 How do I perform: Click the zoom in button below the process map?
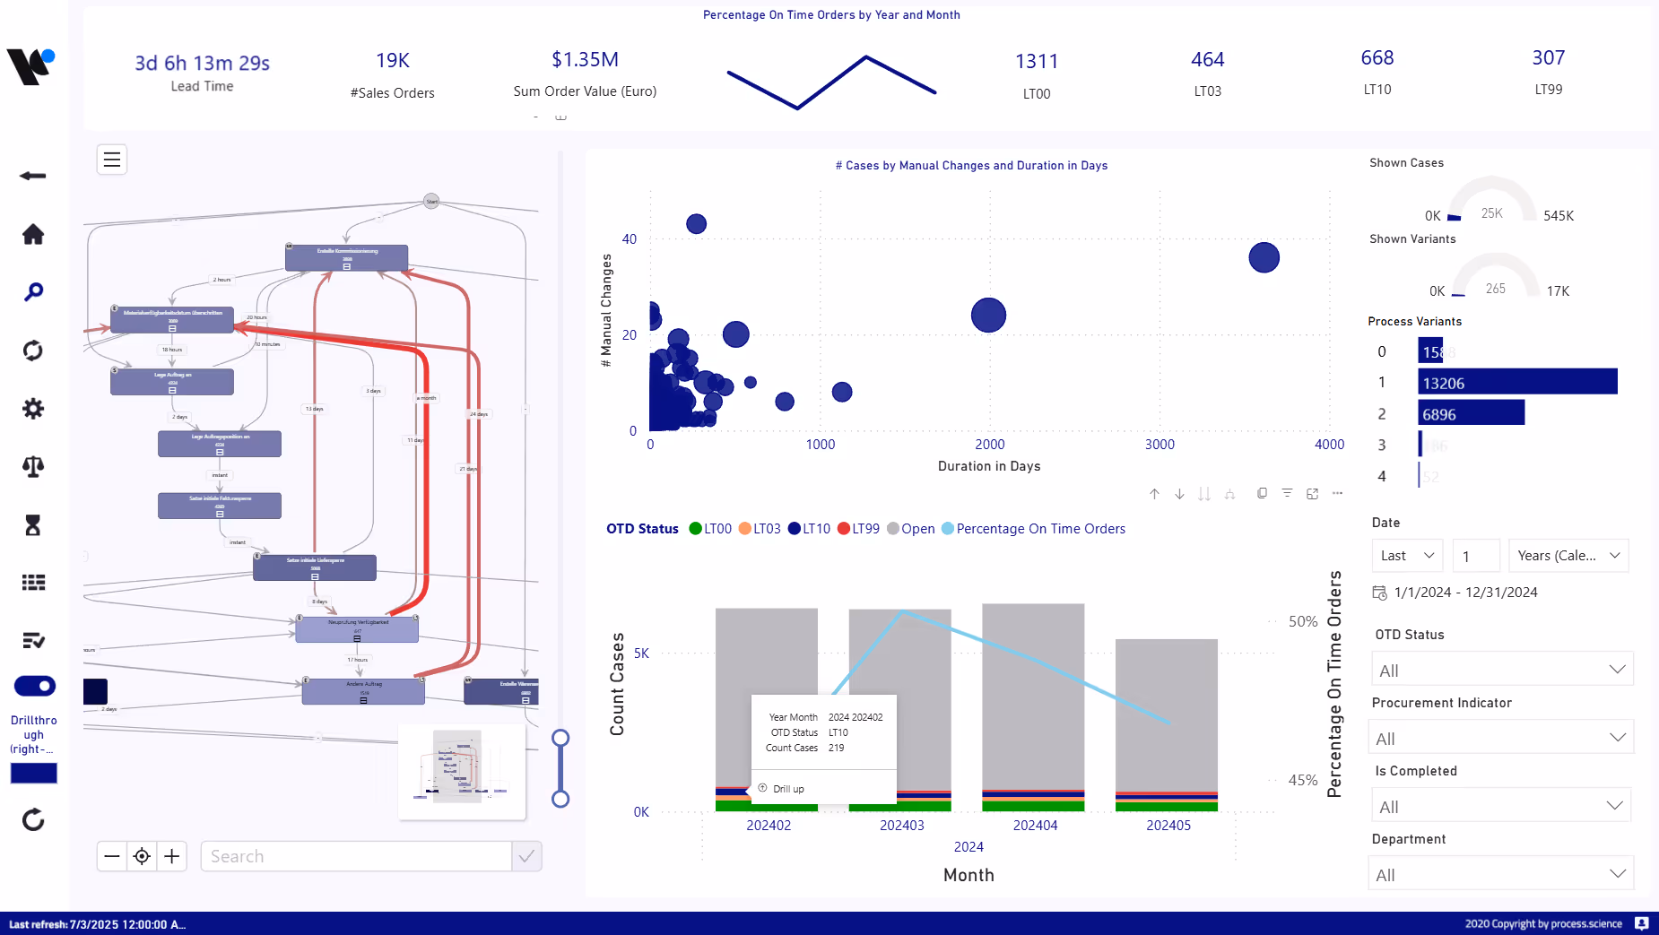coord(171,856)
